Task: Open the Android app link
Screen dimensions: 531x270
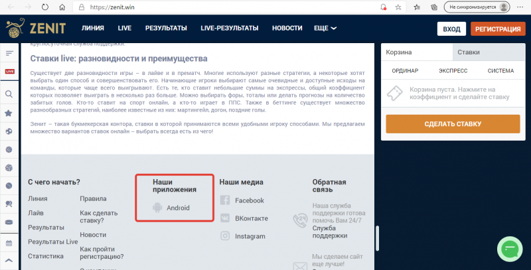Action: (x=178, y=208)
